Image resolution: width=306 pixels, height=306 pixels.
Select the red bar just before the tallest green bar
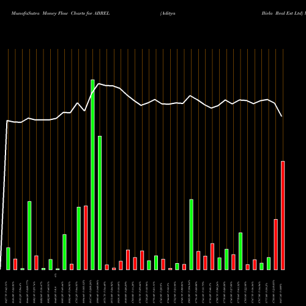tap(86, 237)
